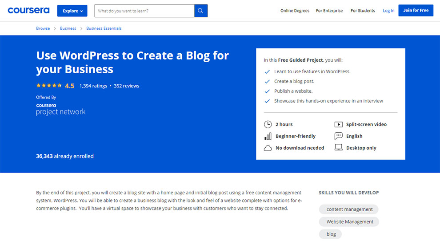This screenshot has width=440, height=241.
Task: Go to Business Essentials breadcrumb
Action: pos(104,28)
